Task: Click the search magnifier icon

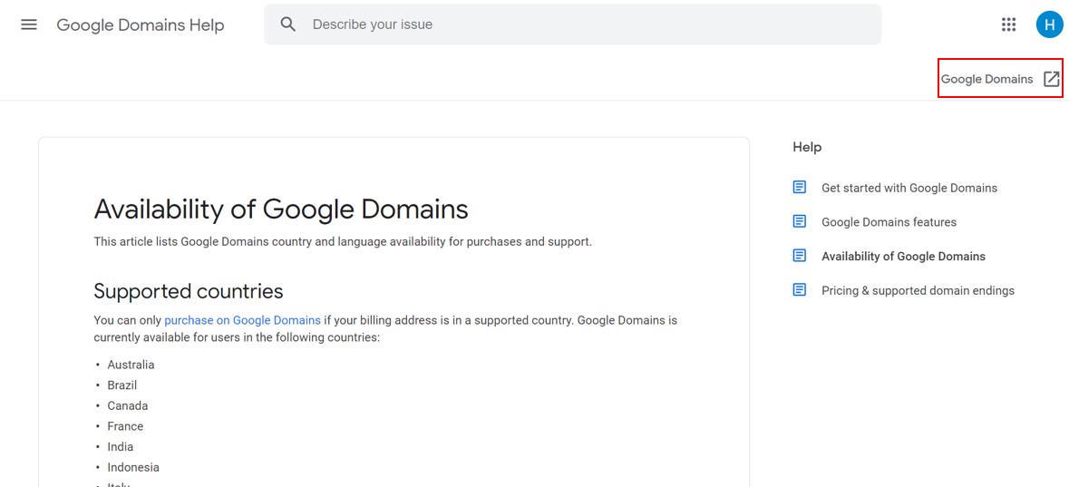Action: point(288,24)
